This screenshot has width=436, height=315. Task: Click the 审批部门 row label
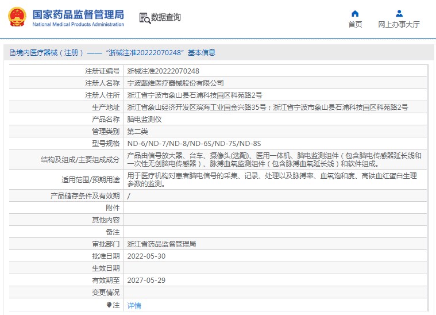[106, 244]
